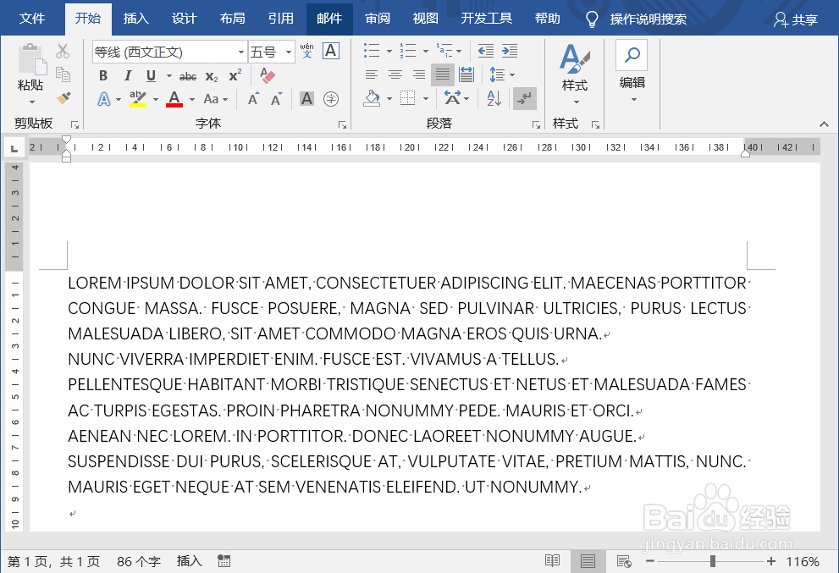
Task: Align text left
Action: pos(372,74)
